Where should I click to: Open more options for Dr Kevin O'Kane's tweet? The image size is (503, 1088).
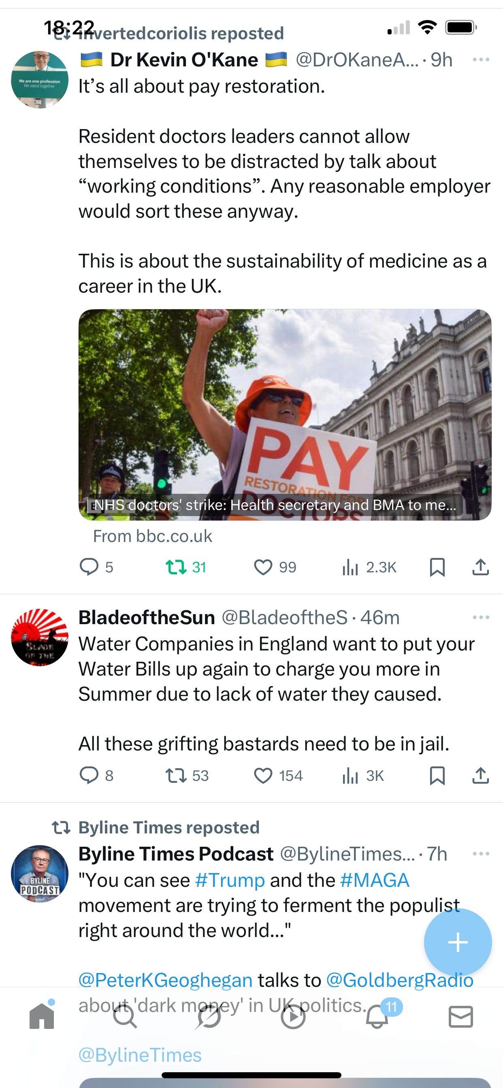(481, 59)
